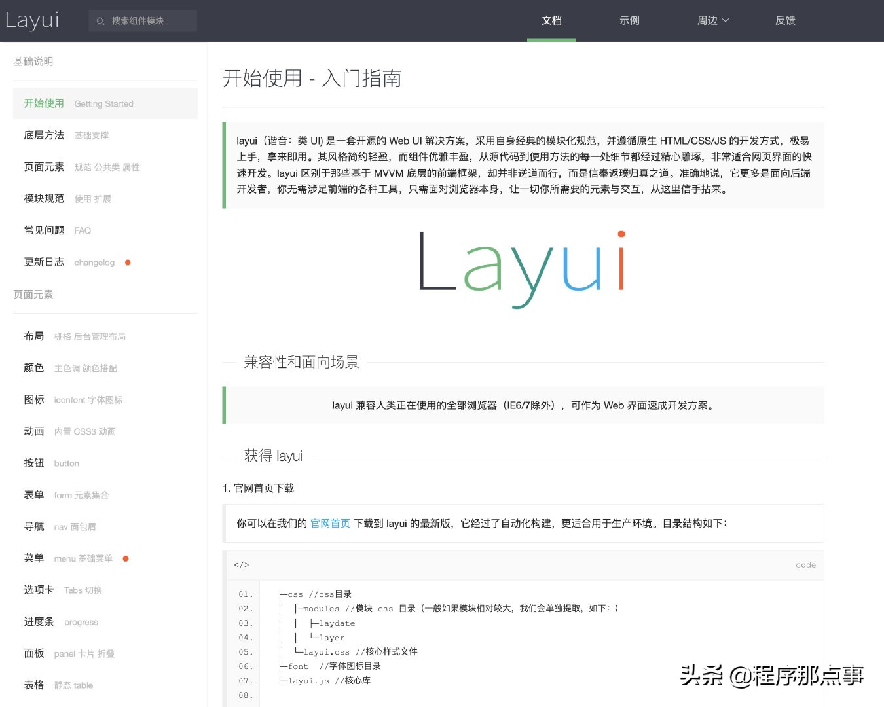Open the 文档 tab
The image size is (884, 707).
[551, 21]
